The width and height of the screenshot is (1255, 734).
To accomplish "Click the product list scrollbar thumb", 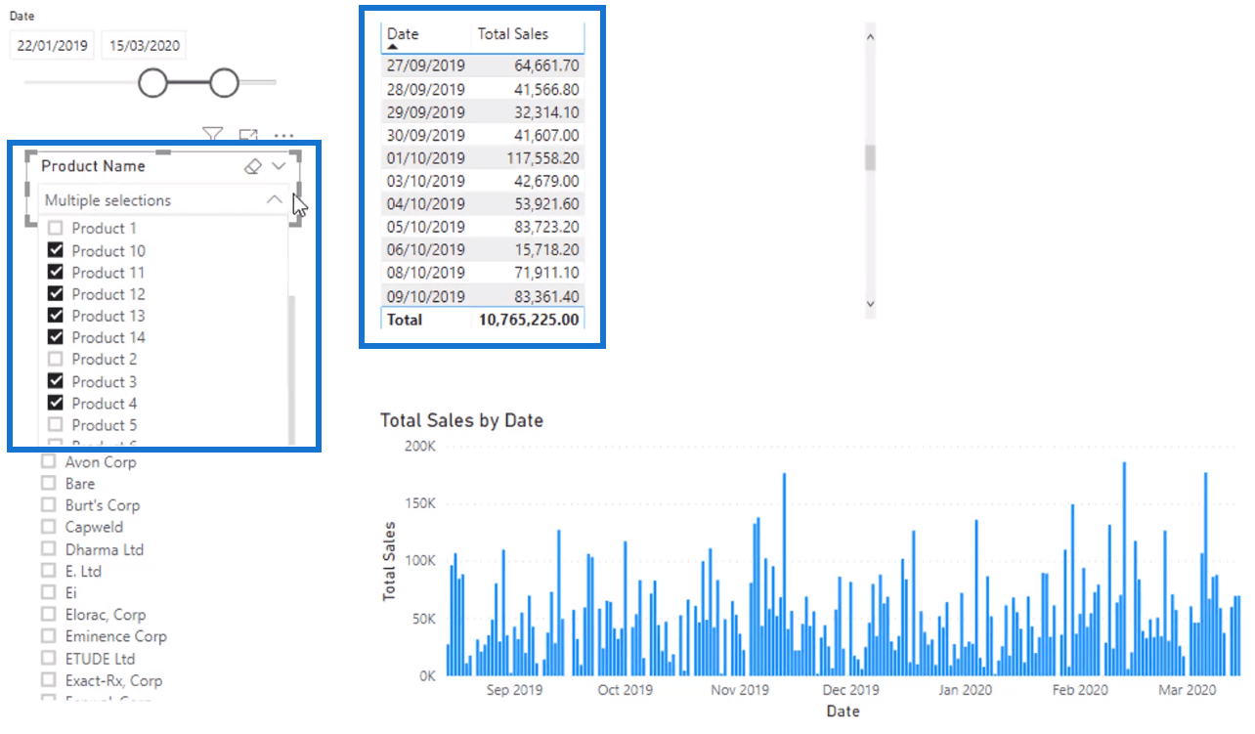I will [291, 369].
